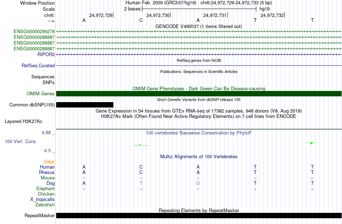Click the RefSeq Curated track label
The height and width of the screenshot is (224, 342).
pyautogui.click(x=38, y=65)
